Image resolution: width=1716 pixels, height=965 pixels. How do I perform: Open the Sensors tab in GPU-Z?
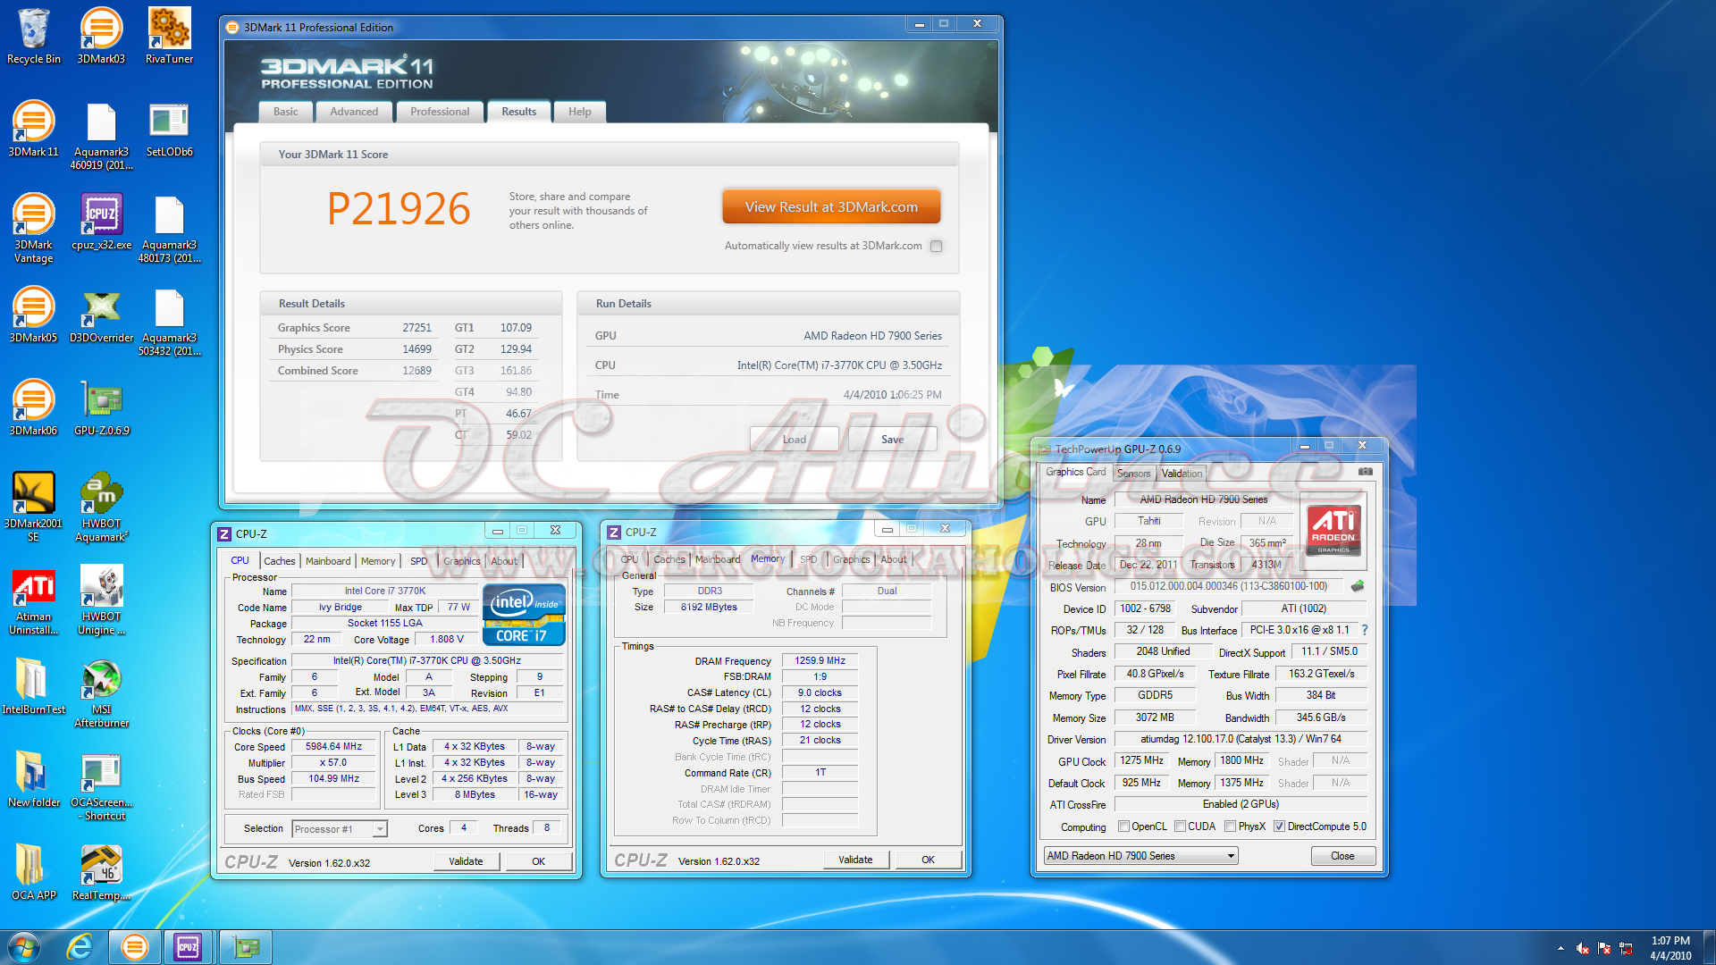pos(1133,474)
